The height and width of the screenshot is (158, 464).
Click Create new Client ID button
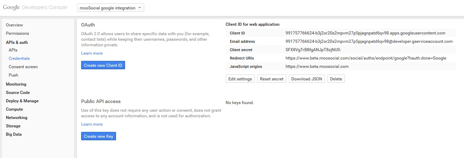coord(103,65)
